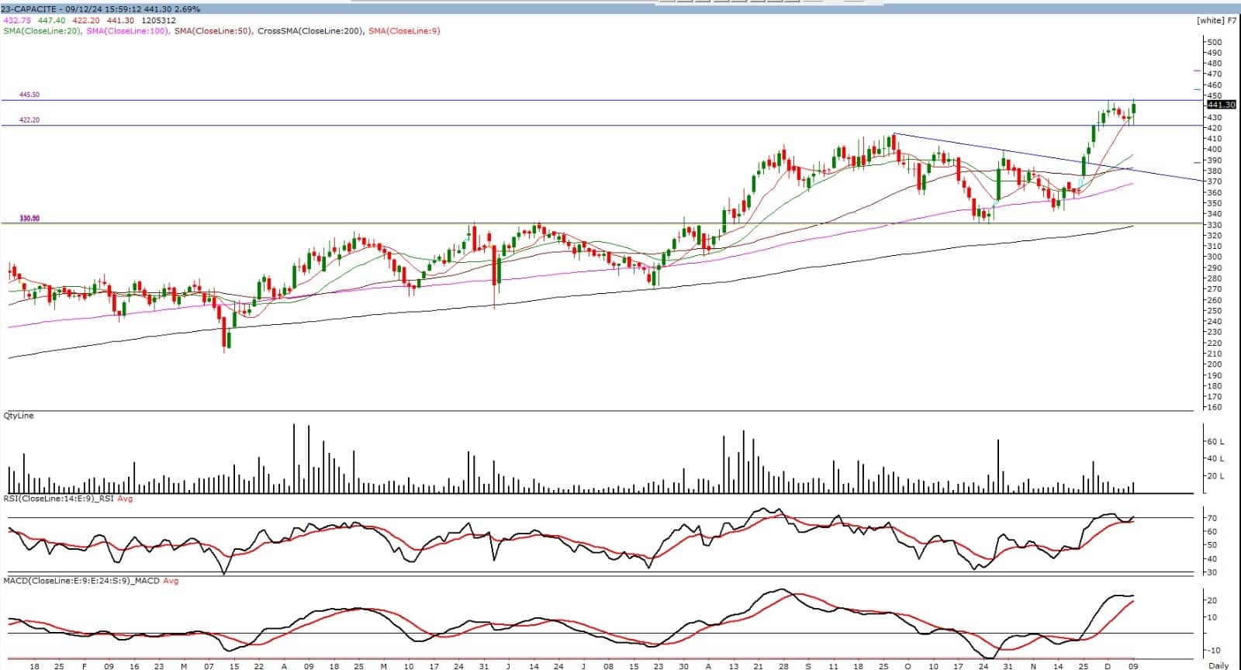Click the latest green candlestick on chart
The image size is (1241, 670).
(1133, 111)
